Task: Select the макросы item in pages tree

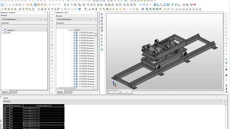Action: [11, 30]
